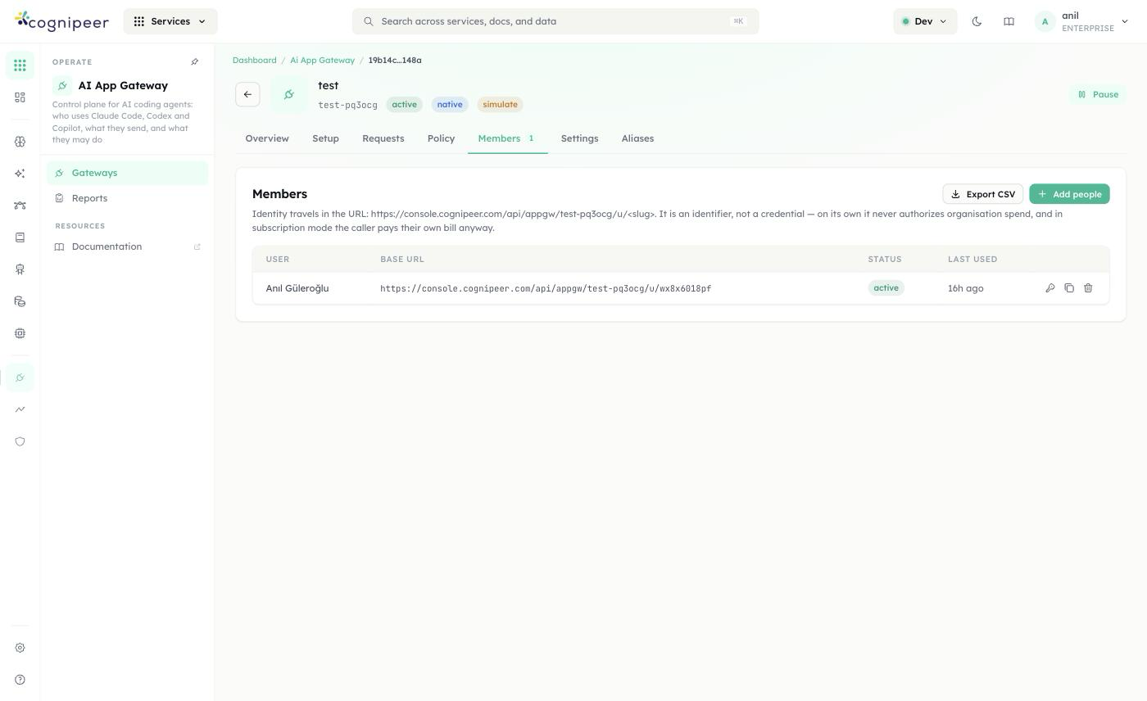
Task: Focus the global search field
Action: click(555, 21)
